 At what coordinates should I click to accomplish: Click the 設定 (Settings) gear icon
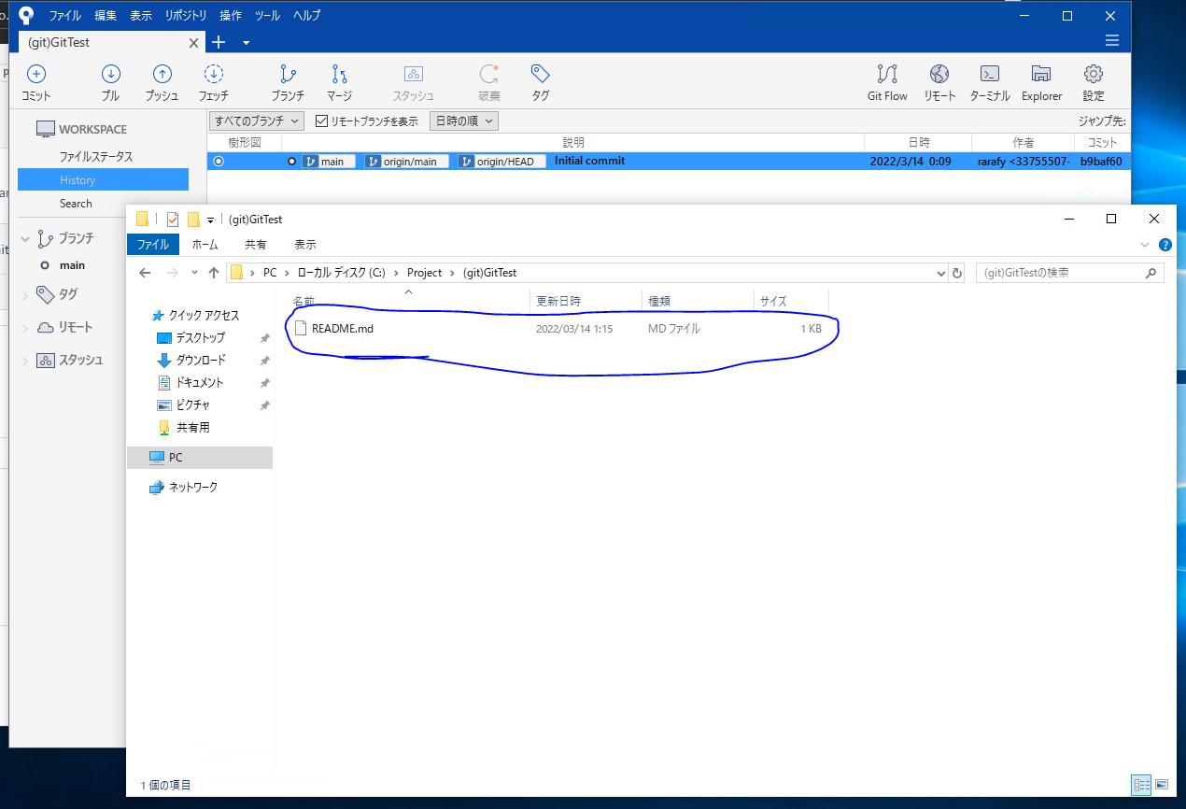click(1093, 81)
